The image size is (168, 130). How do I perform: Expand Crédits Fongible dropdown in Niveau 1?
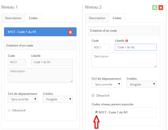[57, 99]
